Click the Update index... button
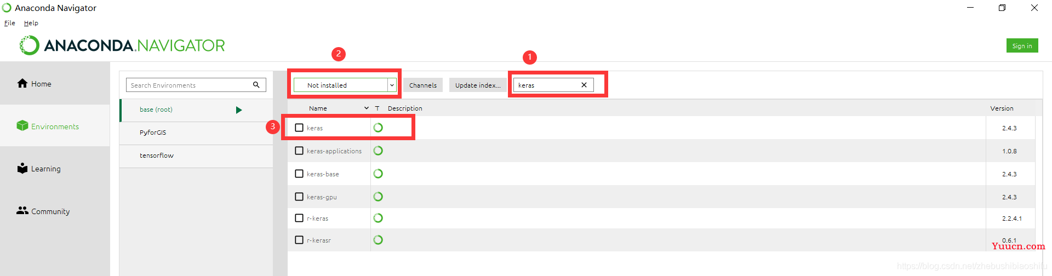 [478, 85]
